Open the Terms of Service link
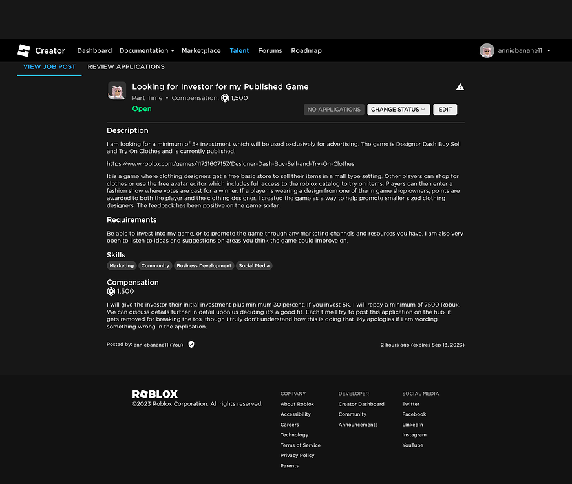 301,445
